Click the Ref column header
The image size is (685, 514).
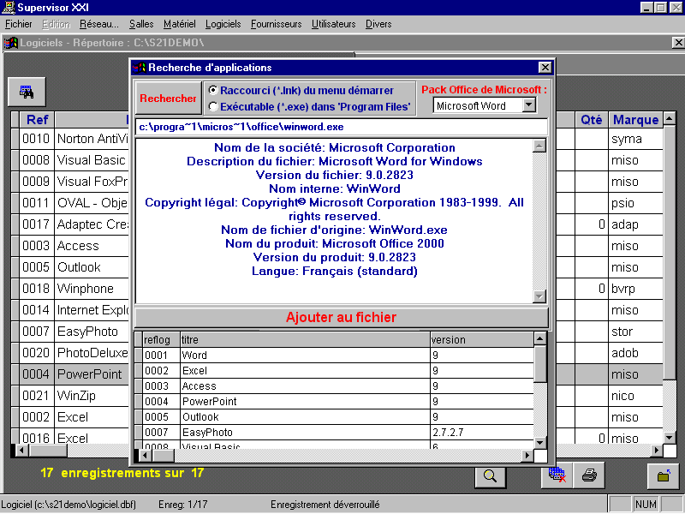pyautogui.click(x=37, y=119)
